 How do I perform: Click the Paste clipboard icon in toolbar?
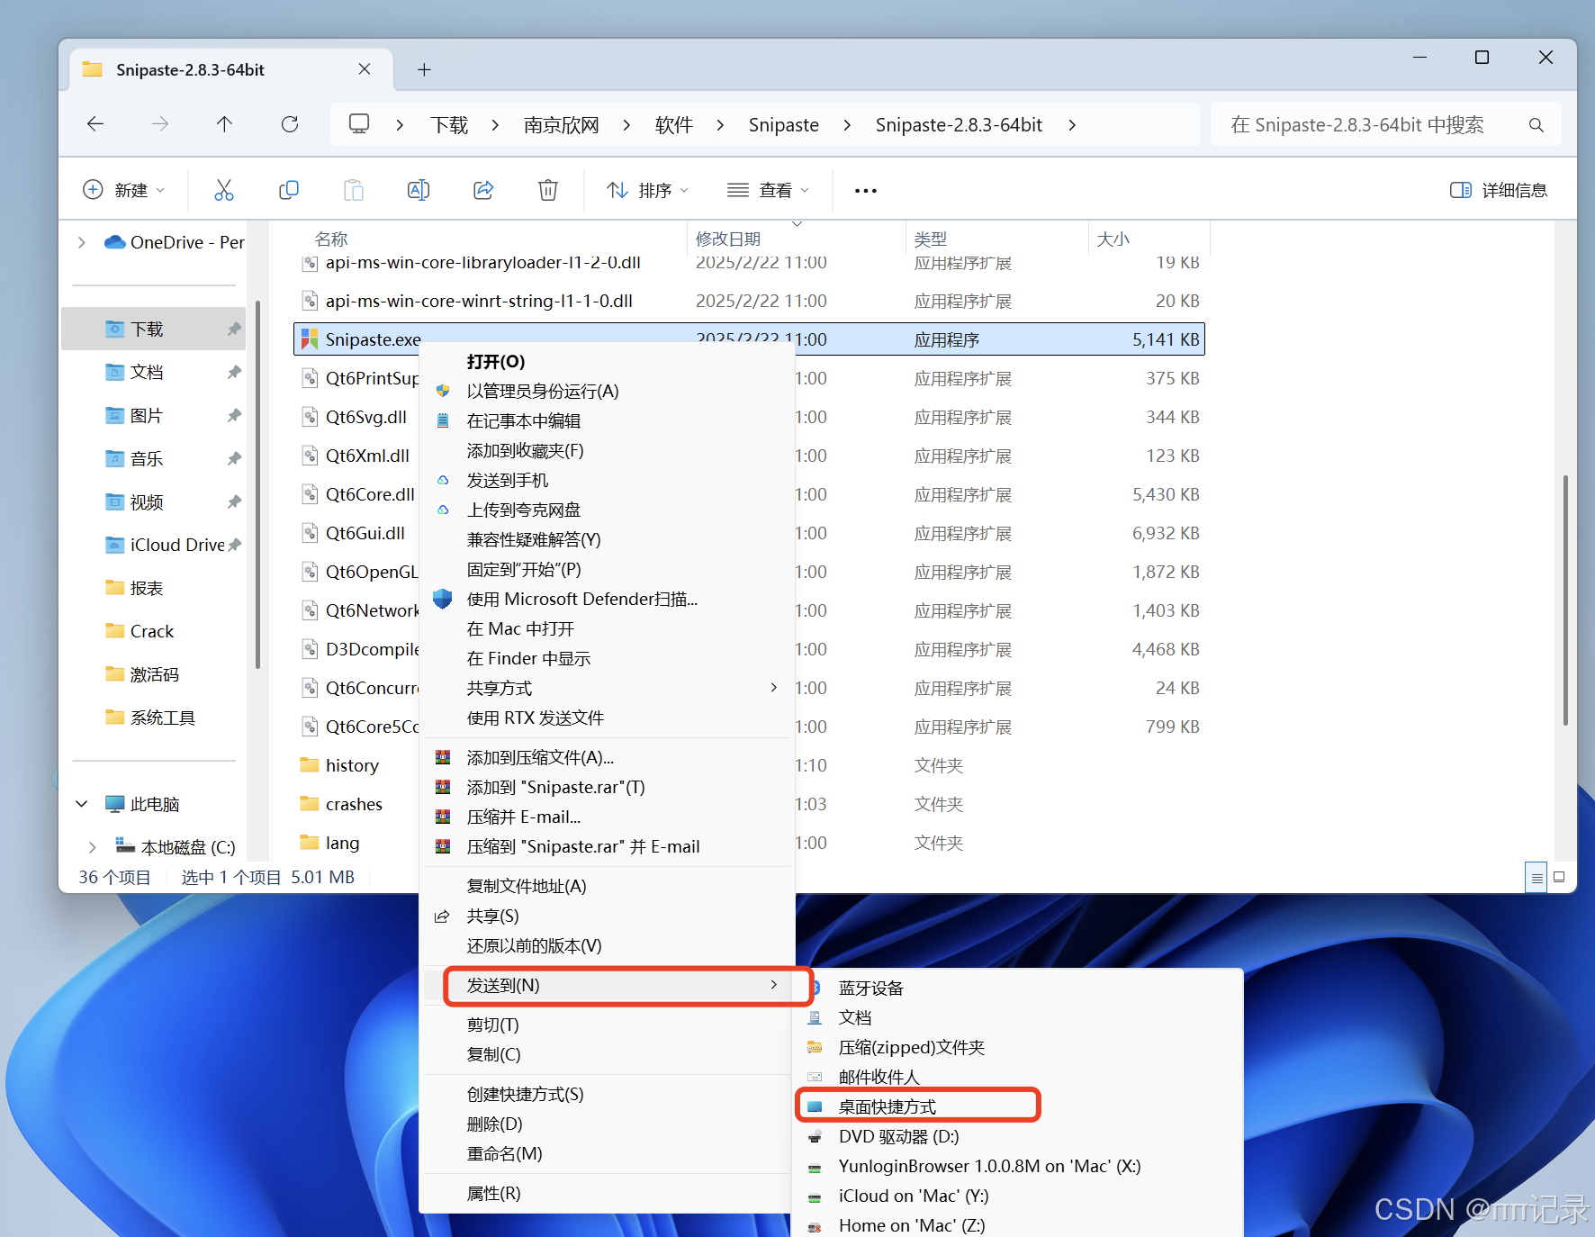pyautogui.click(x=354, y=190)
